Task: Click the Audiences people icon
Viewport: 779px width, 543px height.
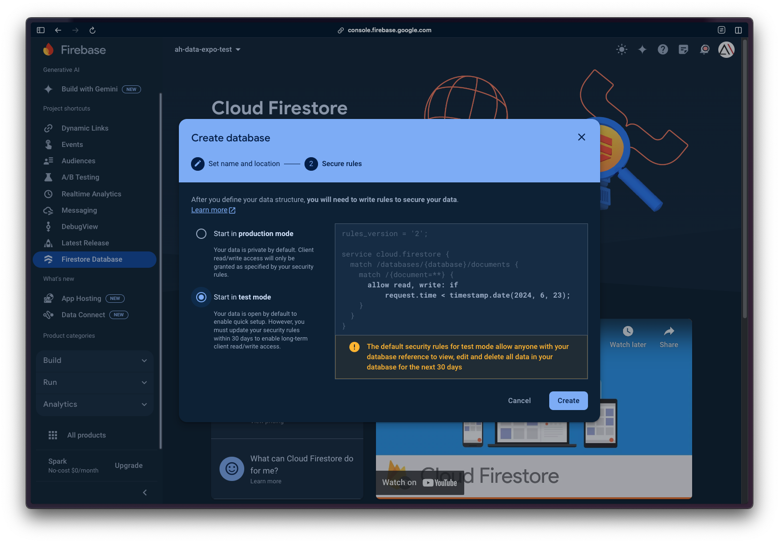Action: tap(48, 161)
